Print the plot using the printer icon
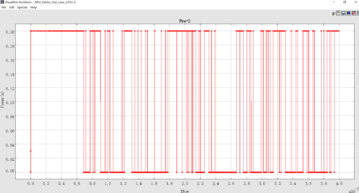This screenshot has height=193, width=359. pos(343,13)
